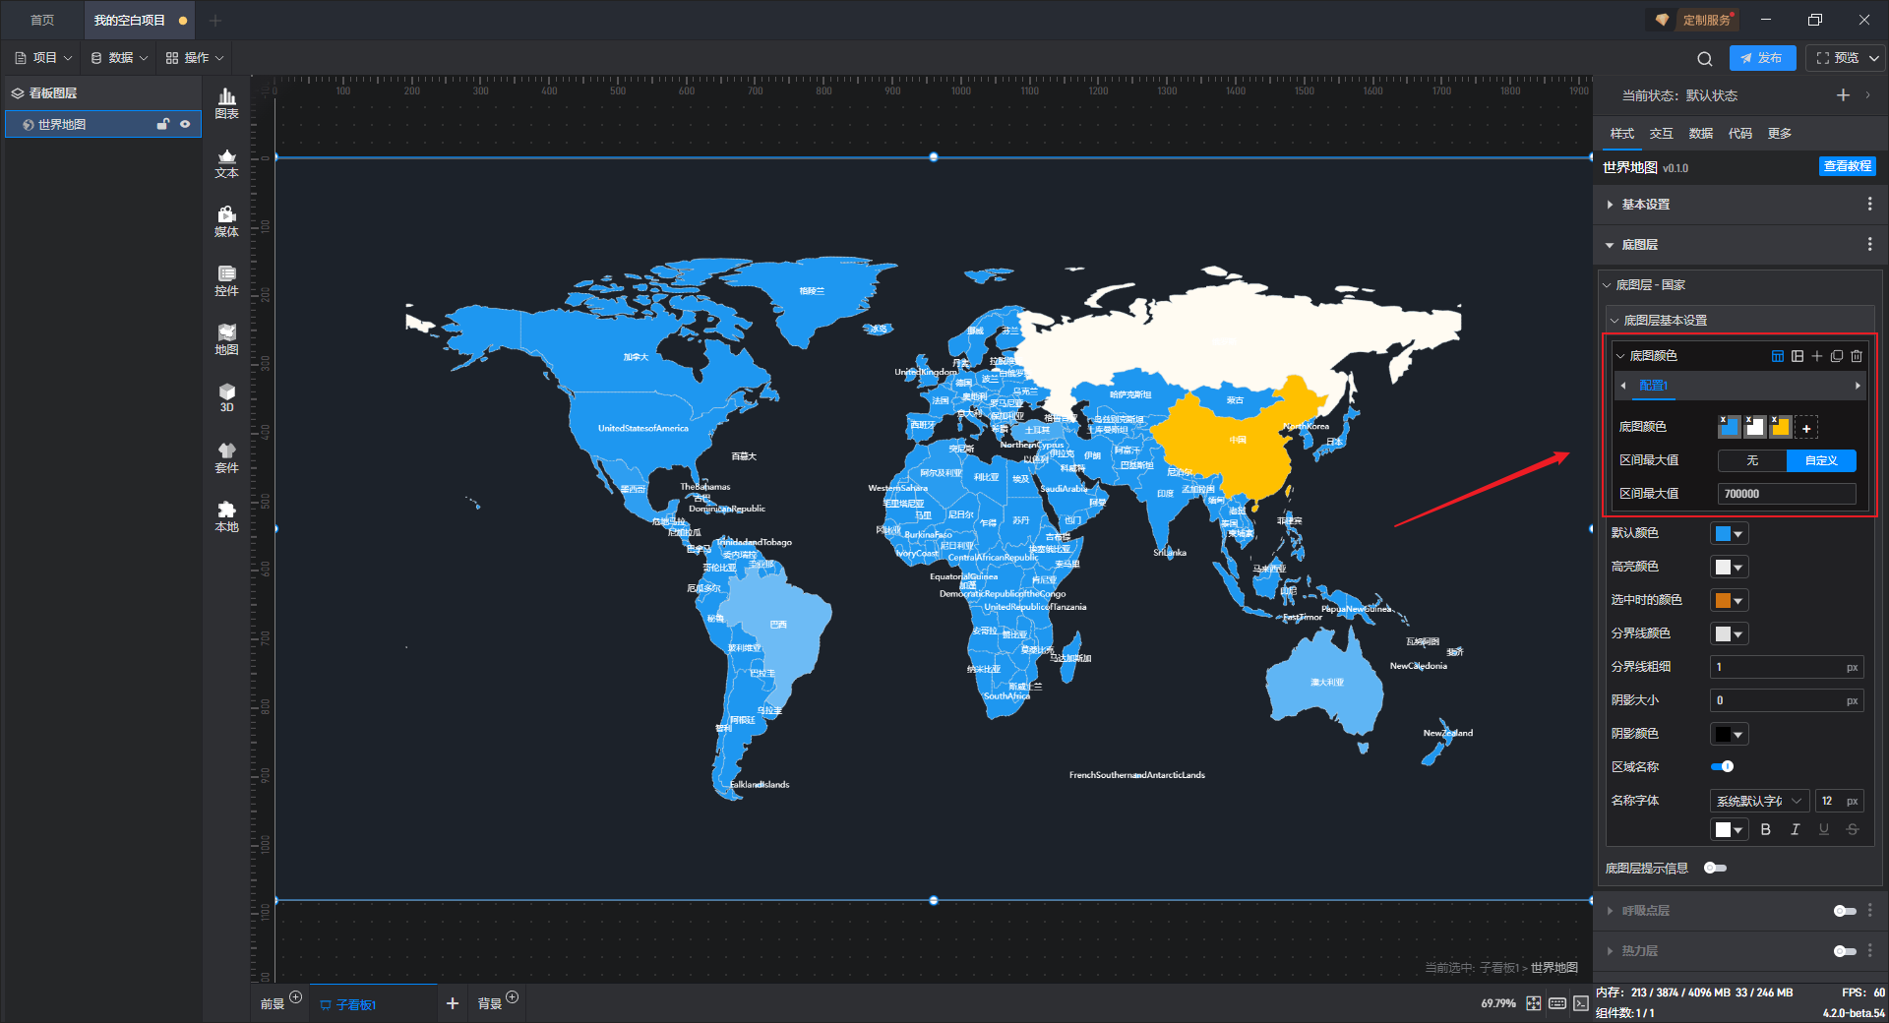This screenshot has height=1023, width=1889.
Task: Set 区间最大值 to 无
Action: 1752,460
